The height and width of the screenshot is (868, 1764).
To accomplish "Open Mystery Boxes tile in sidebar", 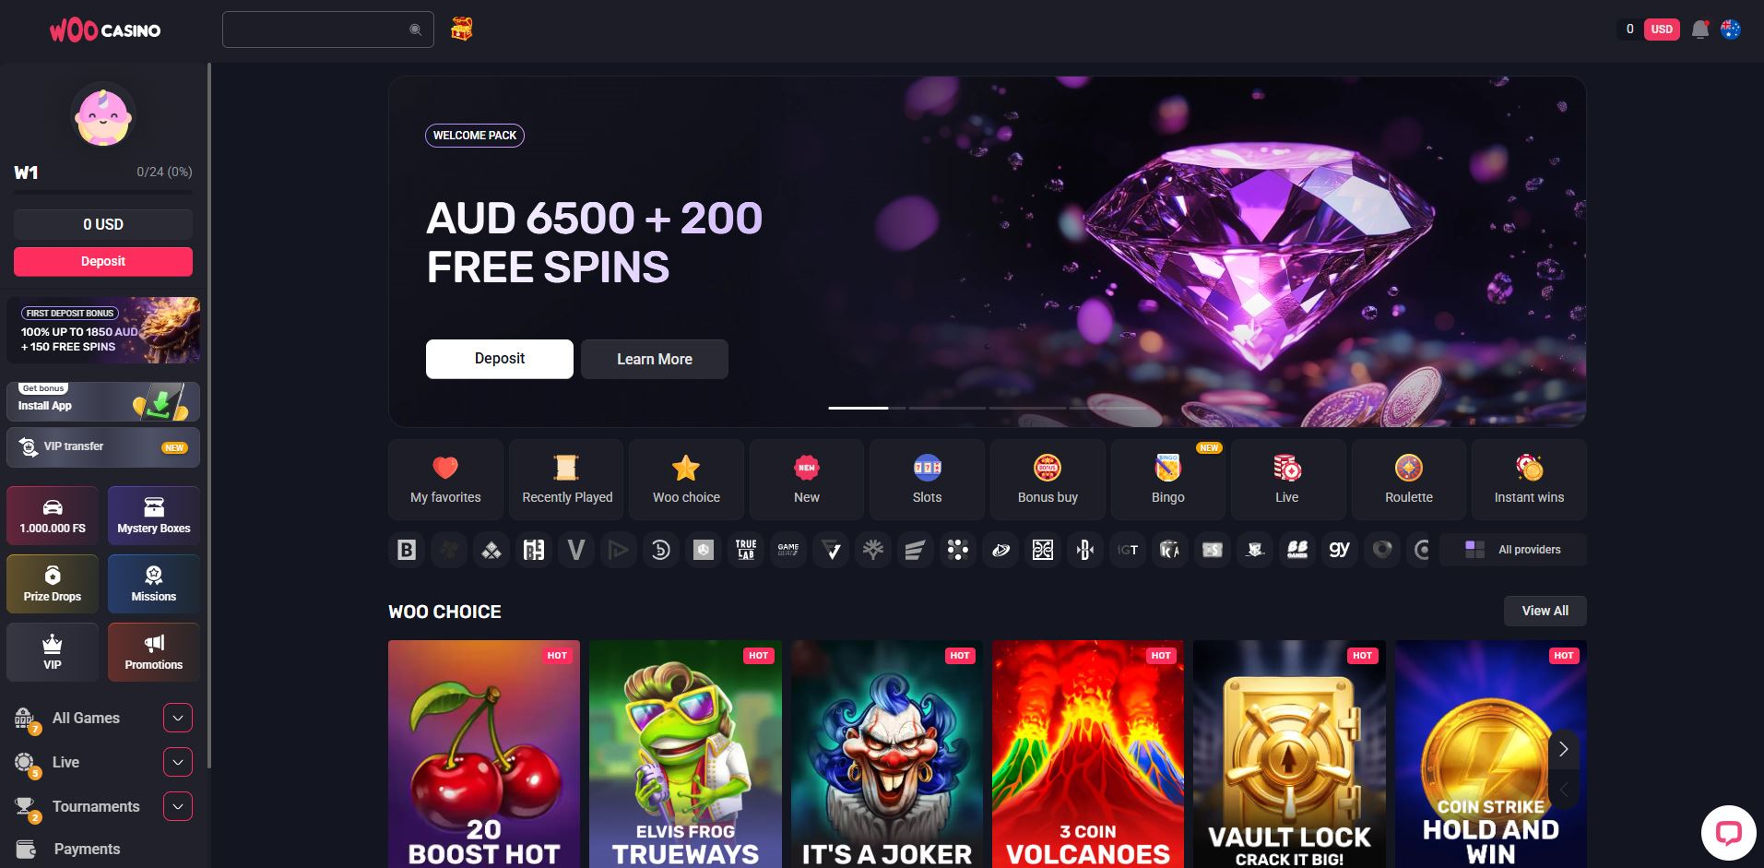I will point(154,516).
